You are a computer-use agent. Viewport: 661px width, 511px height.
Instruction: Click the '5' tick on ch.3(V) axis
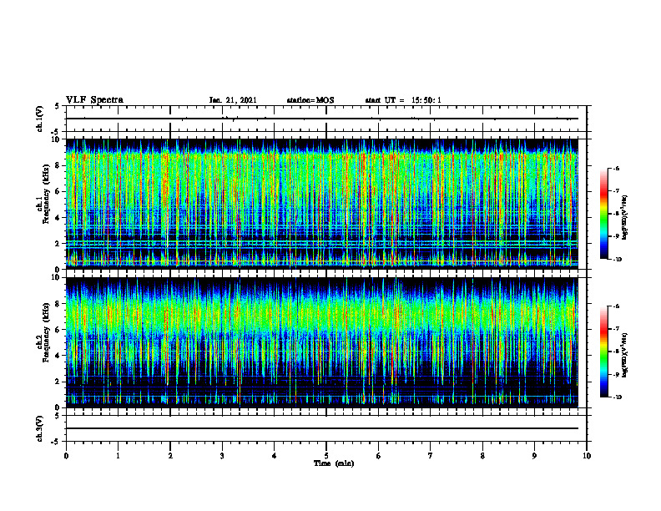click(58, 416)
